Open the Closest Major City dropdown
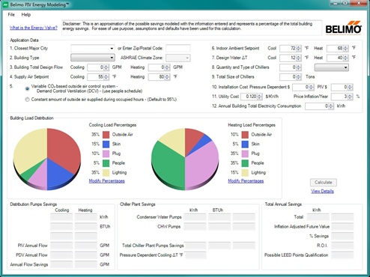Viewport: 370px width, 277px height. coord(93,48)
